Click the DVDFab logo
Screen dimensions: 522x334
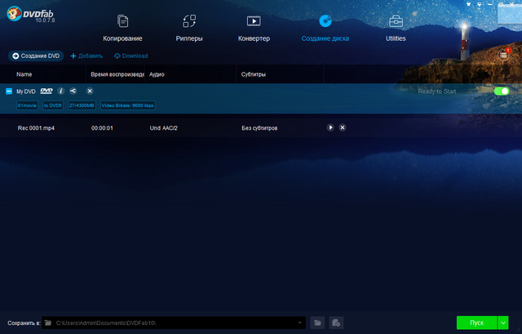click(x=31, y=15)
